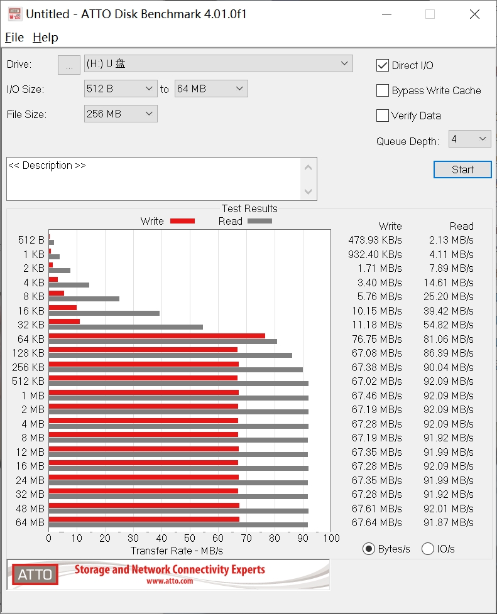497x614 pixels.
Task: Click the gray Read legend swatch
Action: [259, 221]
